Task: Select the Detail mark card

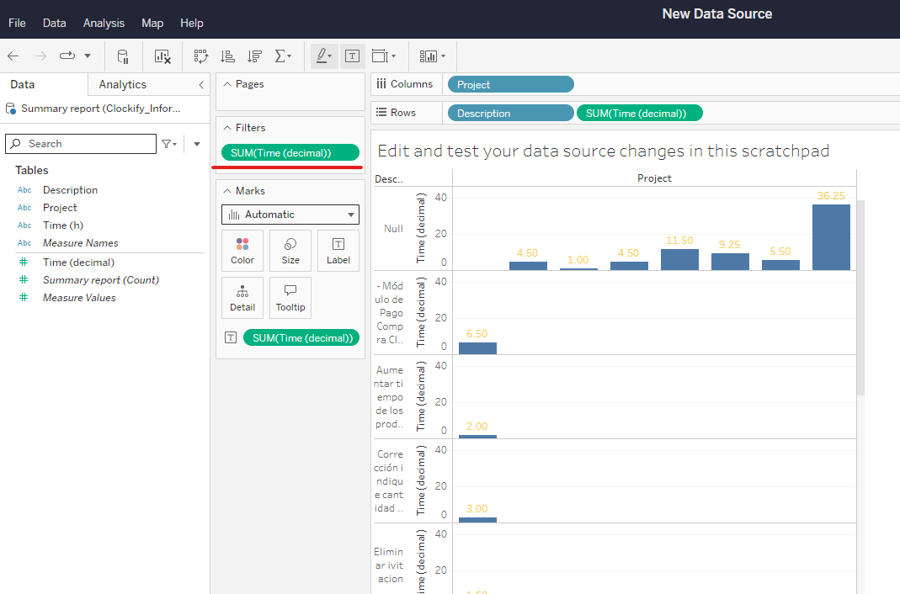Action: tap(242, 297)
